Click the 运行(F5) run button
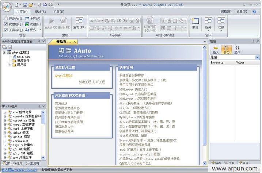Image resolution: width=262 pixels, height=173 pixels. pyautogui.click(x=51, y=23)
